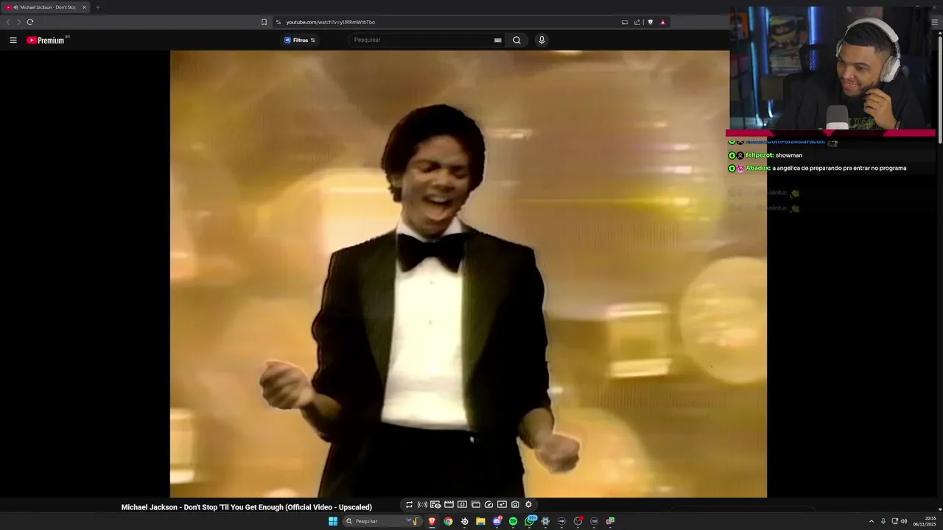Toggle the loop icon in video toolbar
Viewport: 943px width, 530px height.
pyautogui.click(x=409, y=504)
